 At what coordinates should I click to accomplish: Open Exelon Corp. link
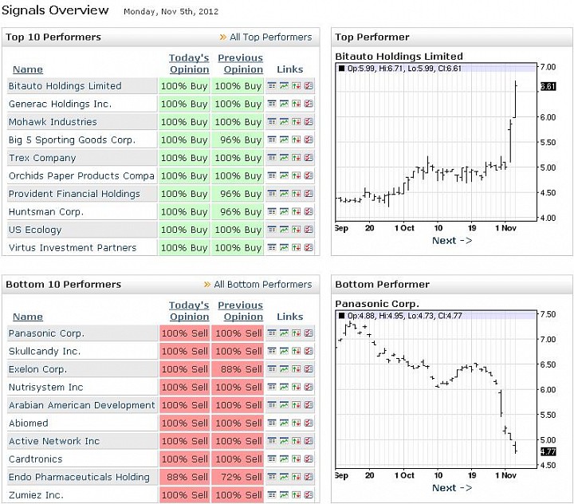37,369
